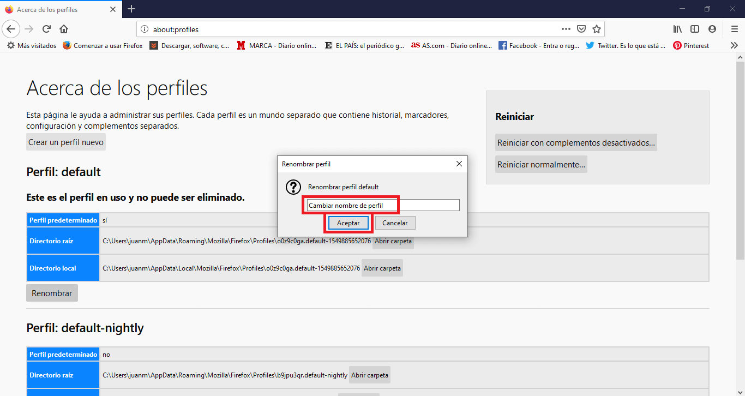Screen dimensions: 745x396
Task: Click the Perfil: default heading
Action: 63,172
